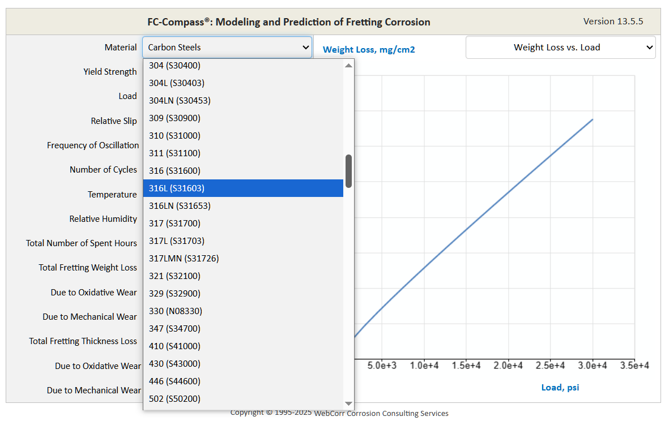Select 317LMN (S31726) option

[x=243, y=258]
